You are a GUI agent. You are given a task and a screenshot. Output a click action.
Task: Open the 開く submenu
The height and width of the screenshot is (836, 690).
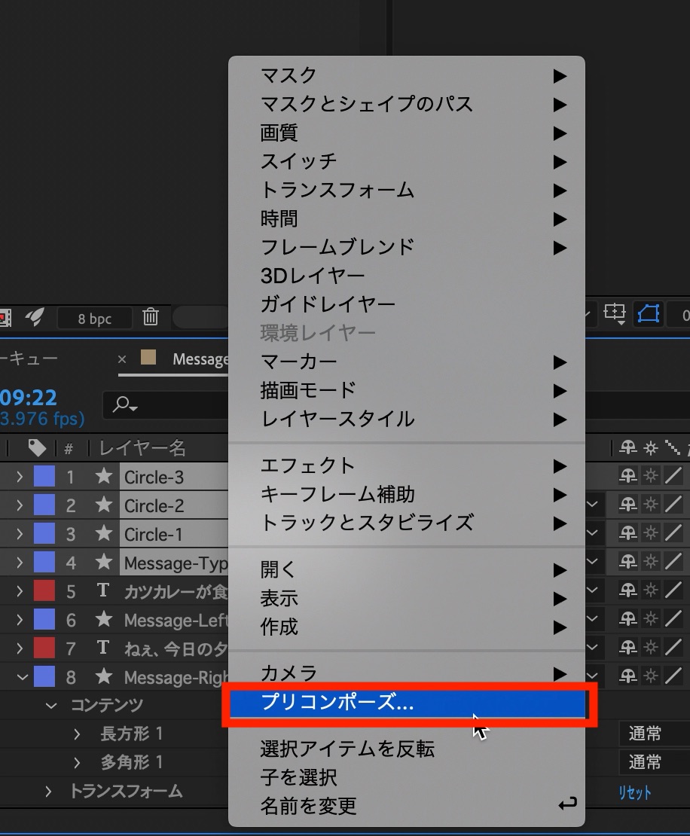[x=406, y=570]
